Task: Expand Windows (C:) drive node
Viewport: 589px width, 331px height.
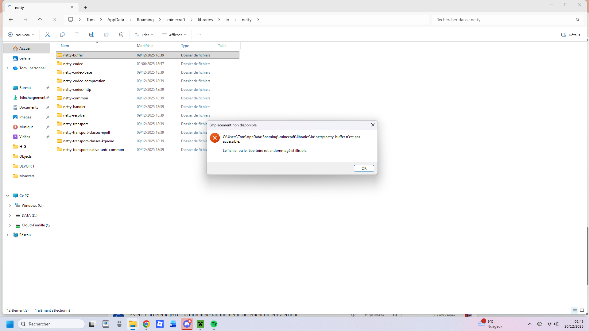Action: (x=10, y=206)
